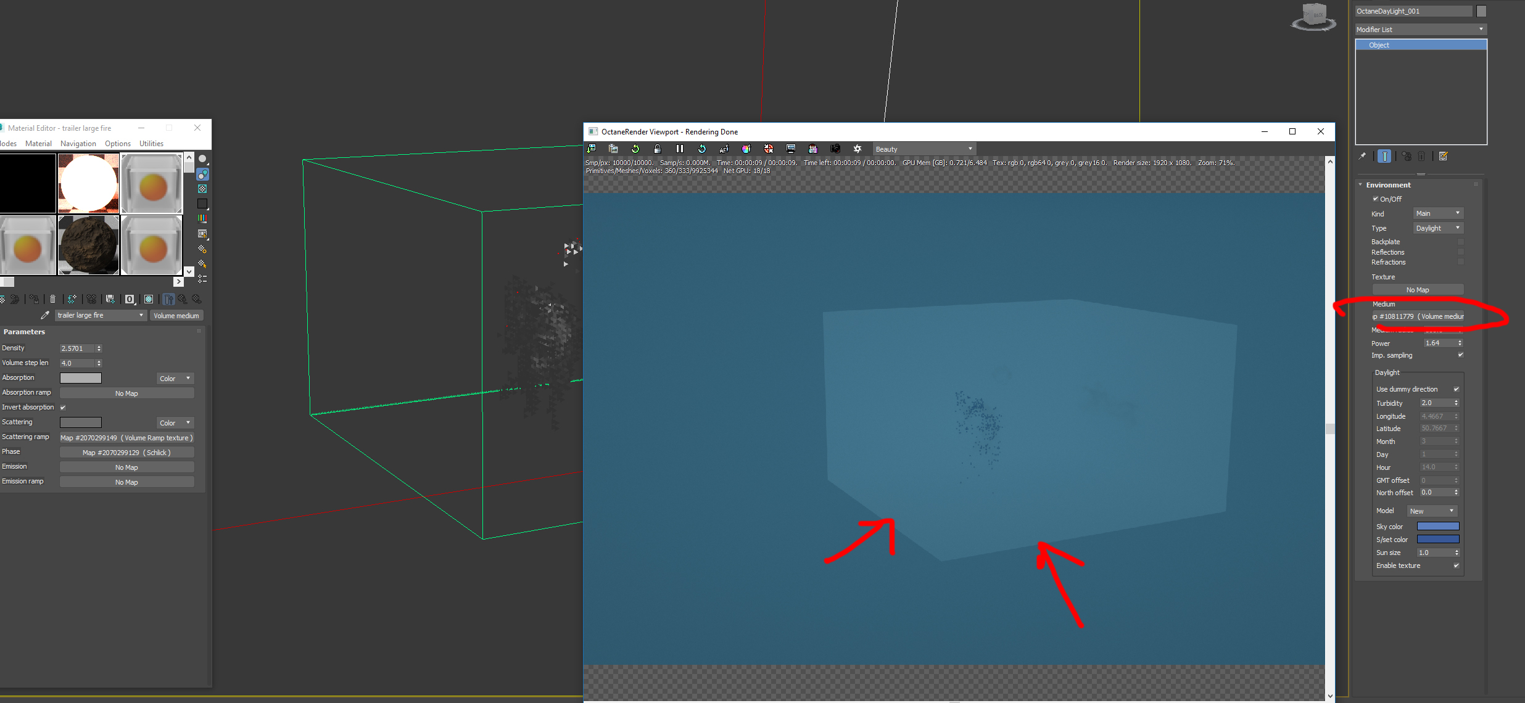Open the Type Daylight dropdown
The image size is (1525, 703).
1438,228
